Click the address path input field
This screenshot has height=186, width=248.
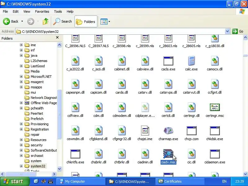[x=120, y=31]
